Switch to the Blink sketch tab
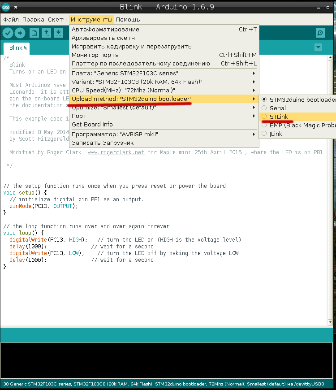 point(17,48)
